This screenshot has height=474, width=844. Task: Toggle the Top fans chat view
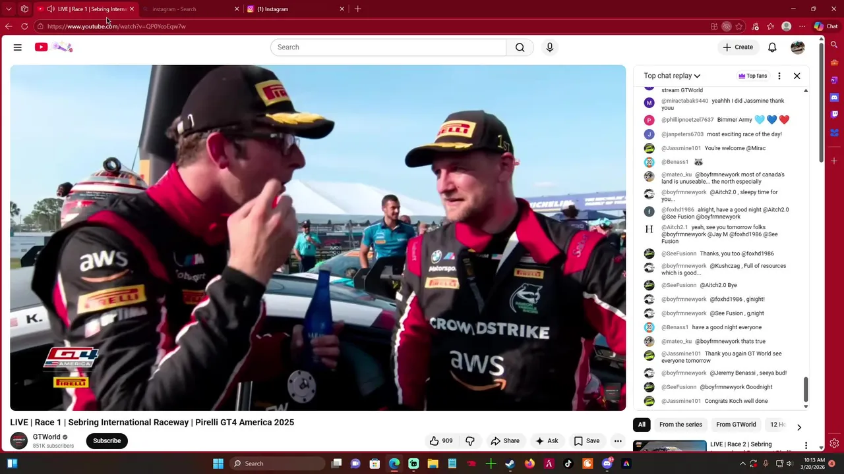pyautogui.click(x=752, y=76)
